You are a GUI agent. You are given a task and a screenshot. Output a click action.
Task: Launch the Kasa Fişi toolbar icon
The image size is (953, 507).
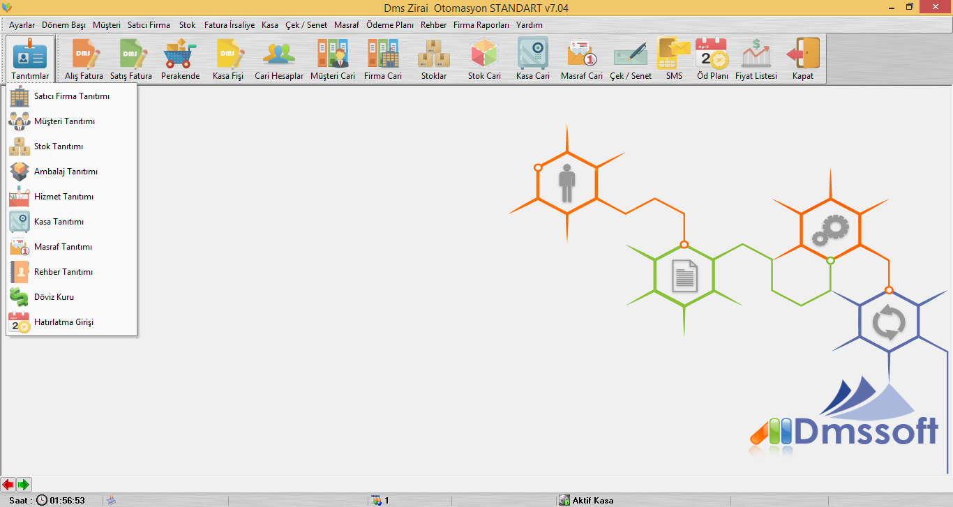pos(228,59)
